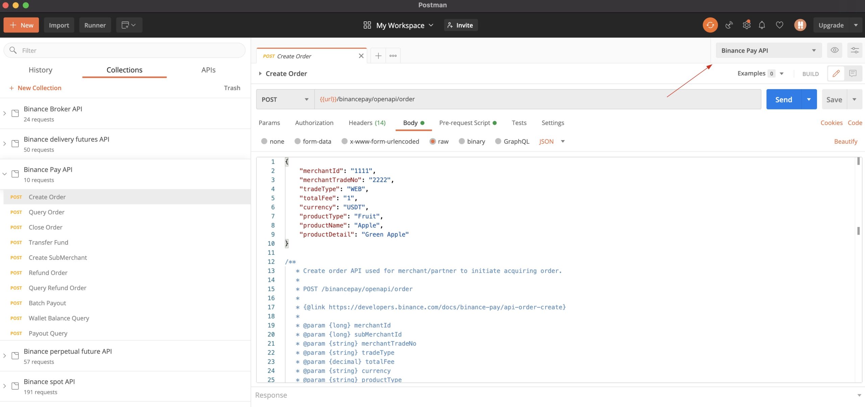The width and height of the screenshot is (865, 407).
Task: Click the blue Send button
Action: 783,99
